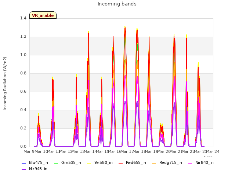Viewport: 235px width, 176px height.
Task: Click the Mar 18 x-axis label
Action: point(140,151)
